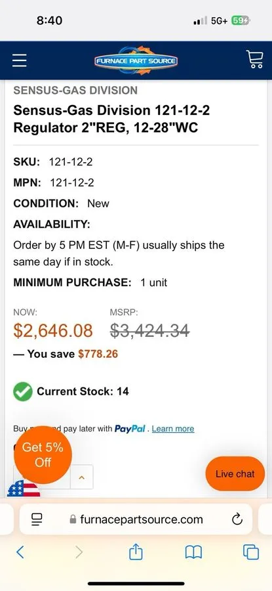Show all open Safari tabs

pos(251,552)
